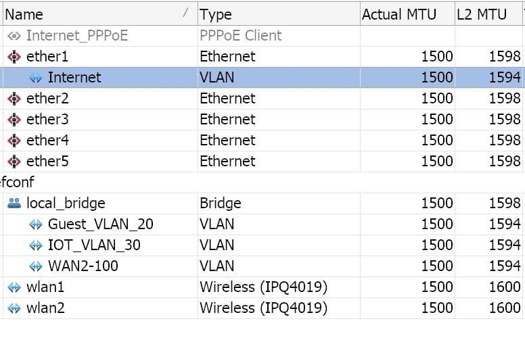
Task: Click the Guest_VLAN_20 VLAN icon
Action: (x=35, y=224)
